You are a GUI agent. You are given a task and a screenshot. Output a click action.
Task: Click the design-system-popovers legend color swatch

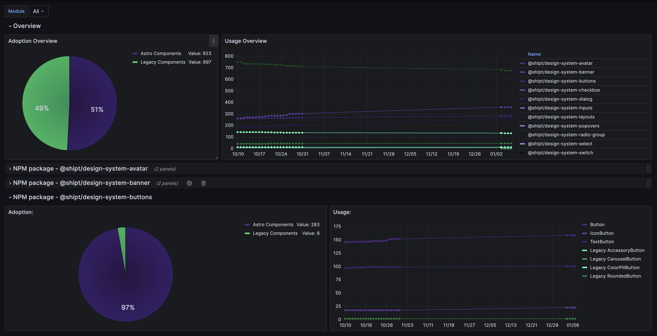522,126
